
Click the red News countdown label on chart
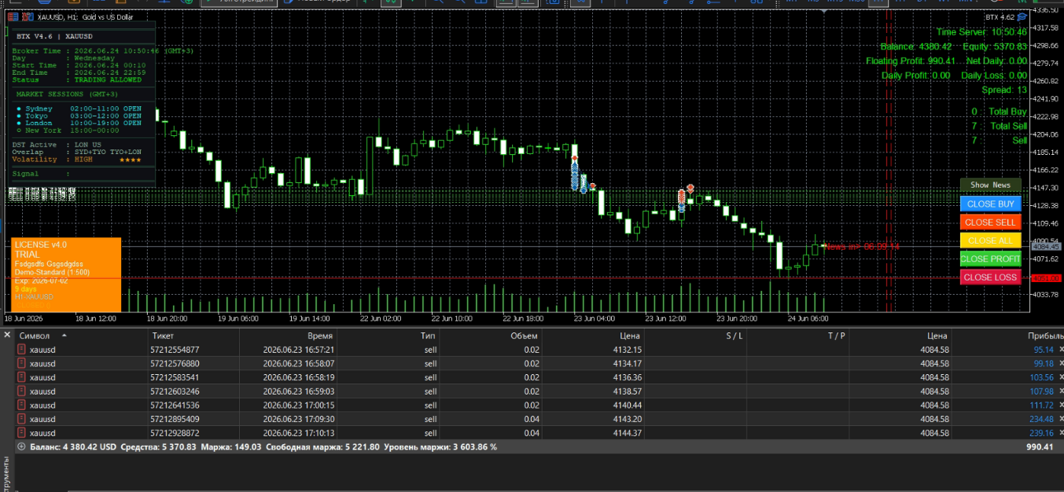[862, 246]
